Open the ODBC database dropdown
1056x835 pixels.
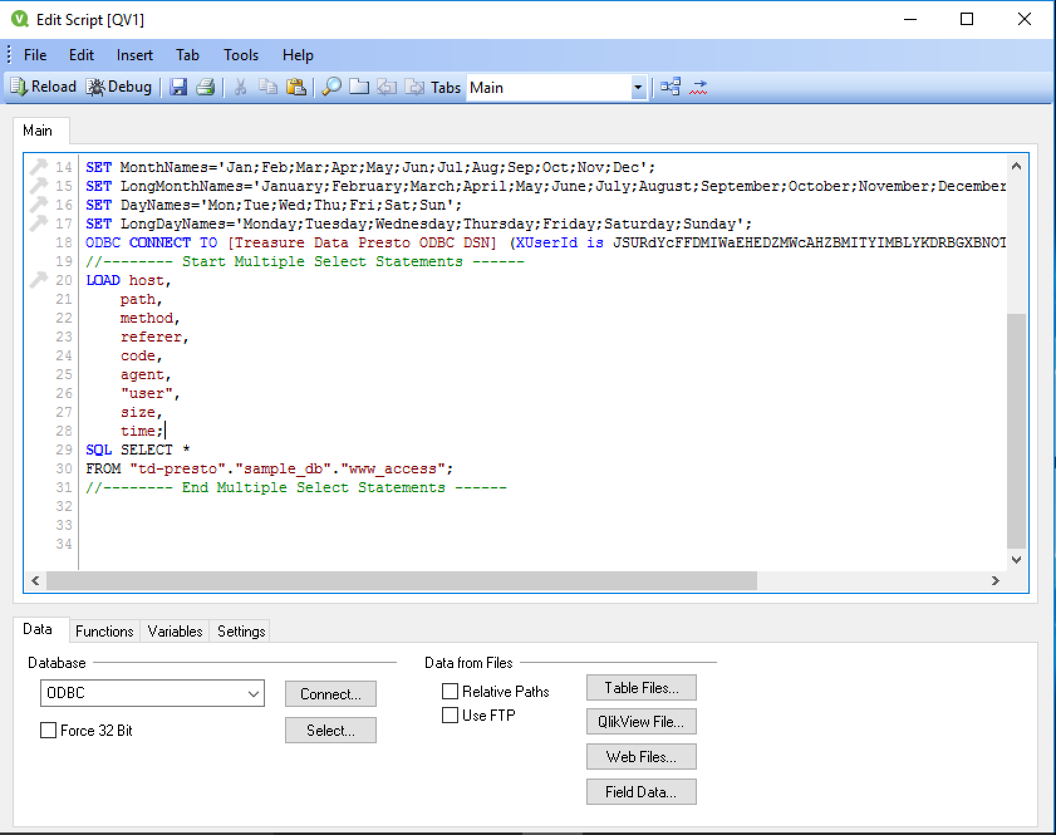tap(153, 693)
